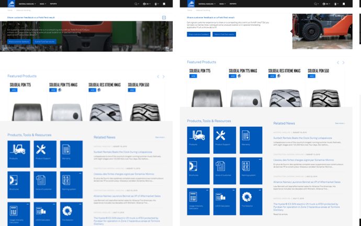Show next featured products in right mockup
Viewport: 361px width, 226px height.
(x=343, y=63)
